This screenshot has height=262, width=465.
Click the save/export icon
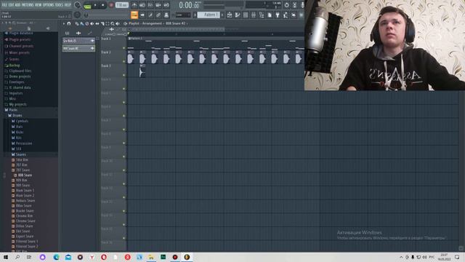click(270, 15)
